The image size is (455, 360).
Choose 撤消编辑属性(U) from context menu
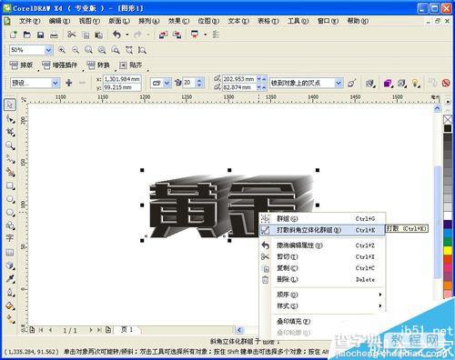[x=322, y=245]
